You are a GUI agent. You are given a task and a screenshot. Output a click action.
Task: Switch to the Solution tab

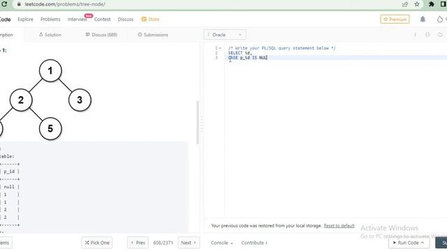[50, 35]
